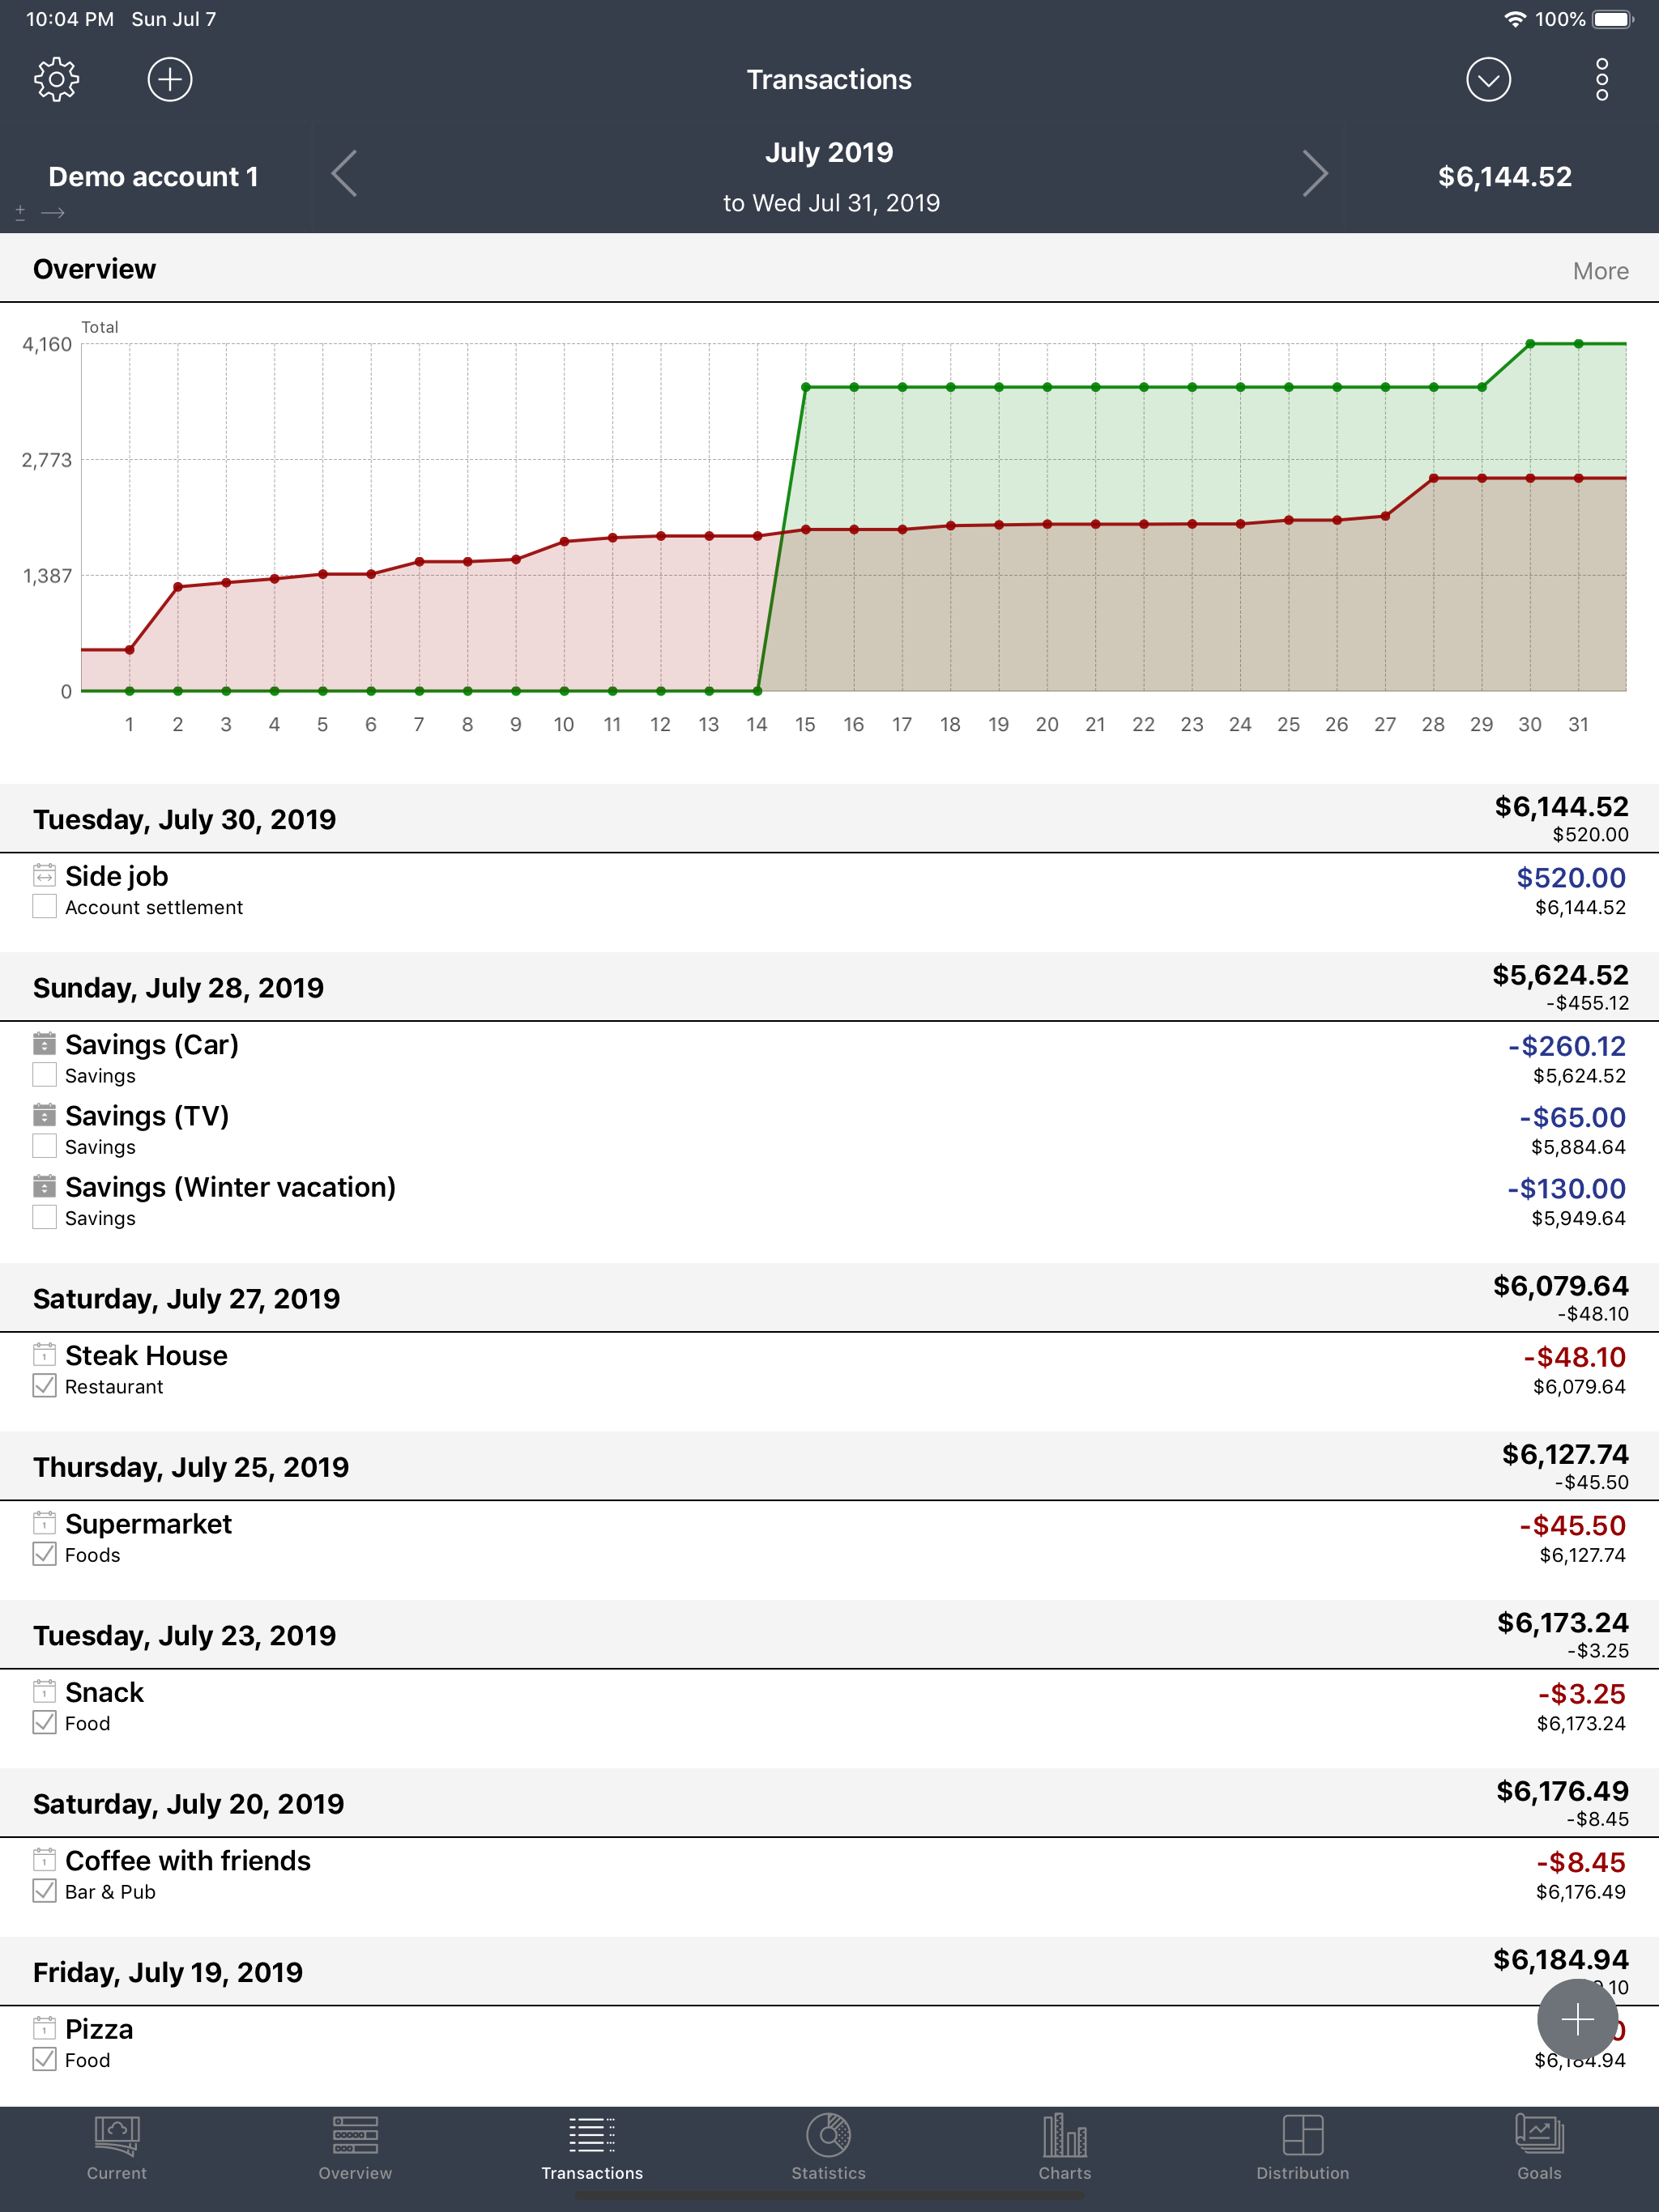Tap the battery status indicator
The width and height of the screenshot is (1659, 2212).
(x=1612, y=19)
